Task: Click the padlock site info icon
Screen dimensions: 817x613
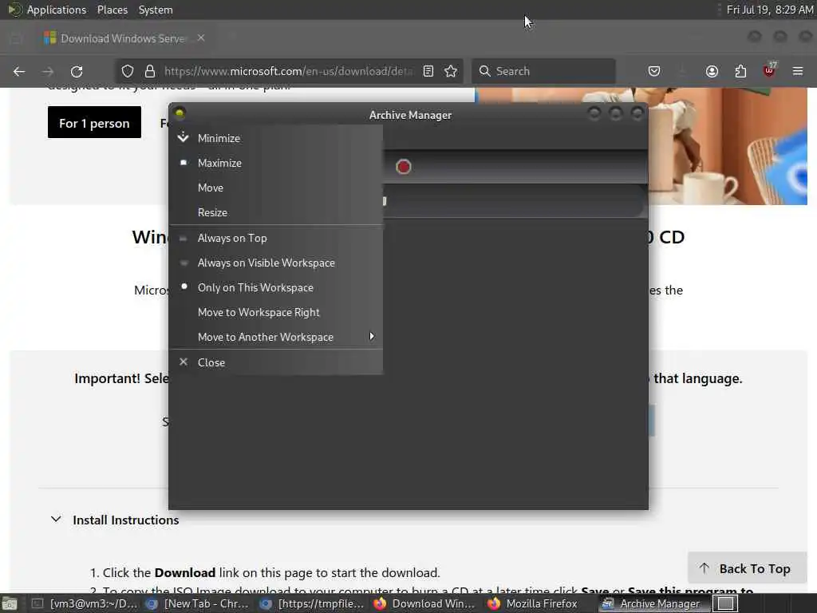Action: tap(150, 71)
